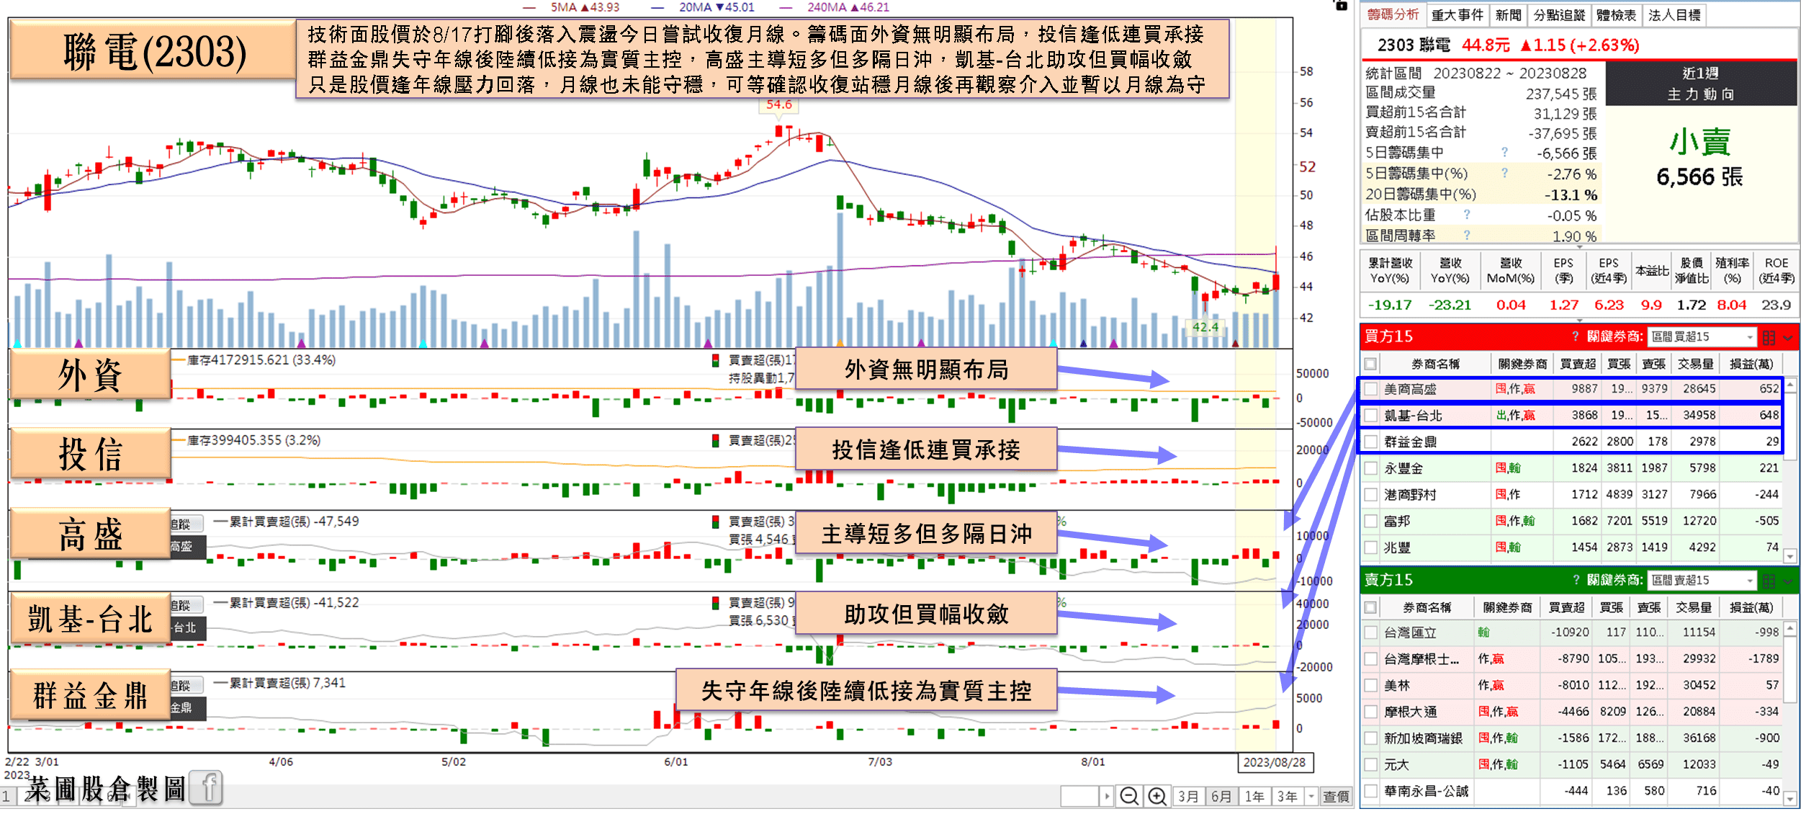Switch to the 體檢表 tab
The height and width of the screenshot is (827, 1801).
pyautogui.click(x=1616, y=15)
